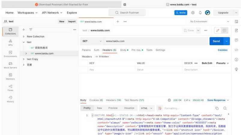The image size is (241, 135).
Task: Open the tab bar more options dots
Action: tap(125, 22)
